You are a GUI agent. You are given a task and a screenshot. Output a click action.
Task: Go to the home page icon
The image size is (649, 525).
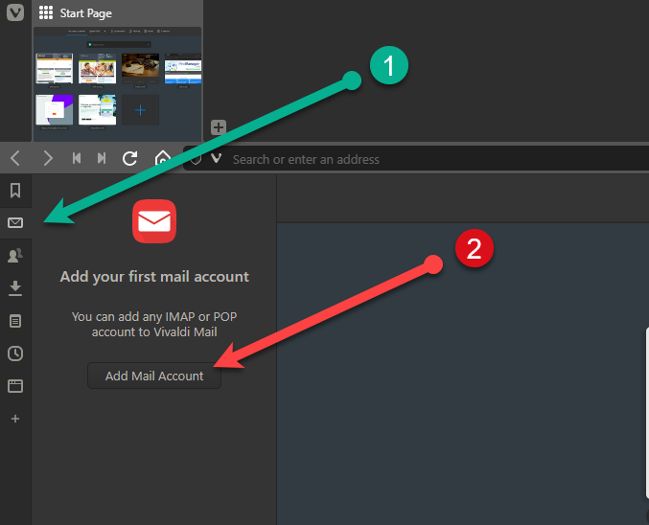coord(163,158)
